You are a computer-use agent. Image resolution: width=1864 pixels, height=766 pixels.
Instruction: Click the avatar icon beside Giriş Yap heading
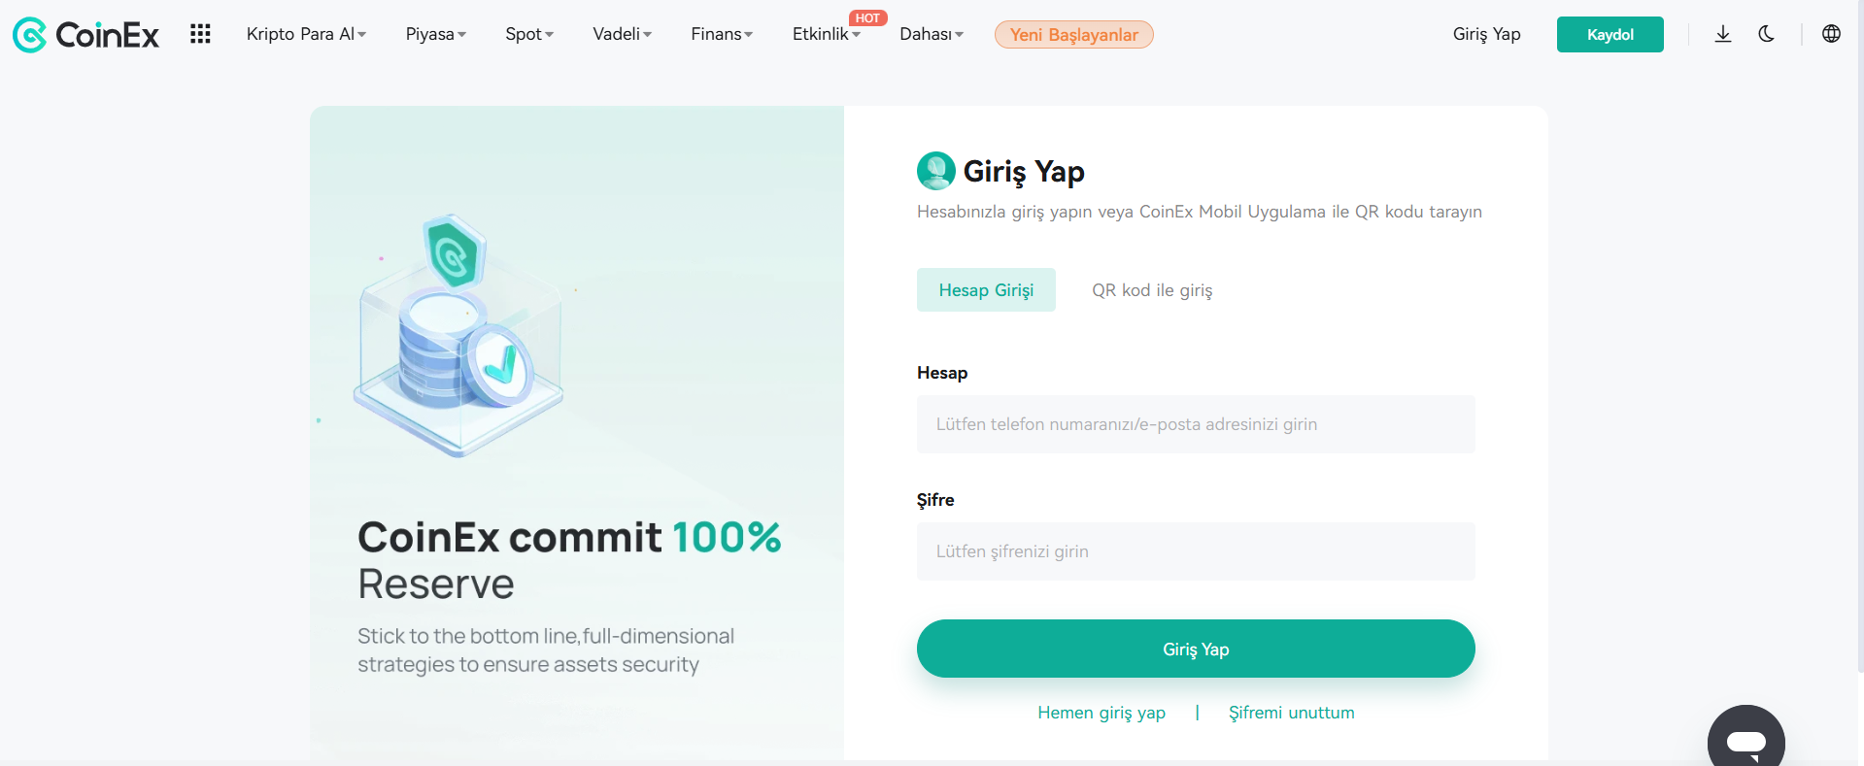pyautogui.click(x=936, y=171)
